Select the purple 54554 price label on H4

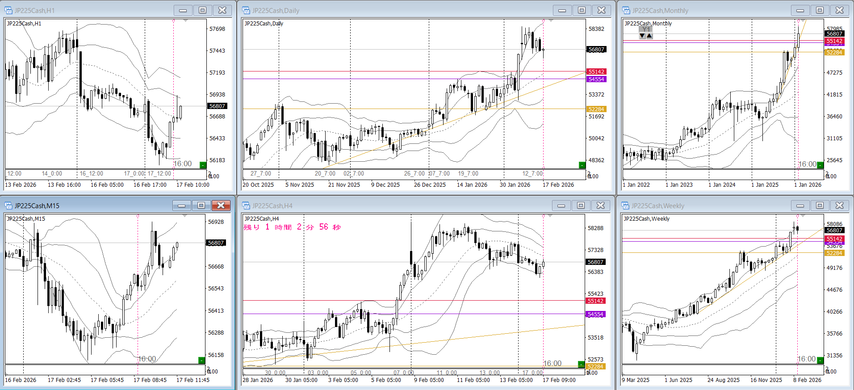coord(595,315)
